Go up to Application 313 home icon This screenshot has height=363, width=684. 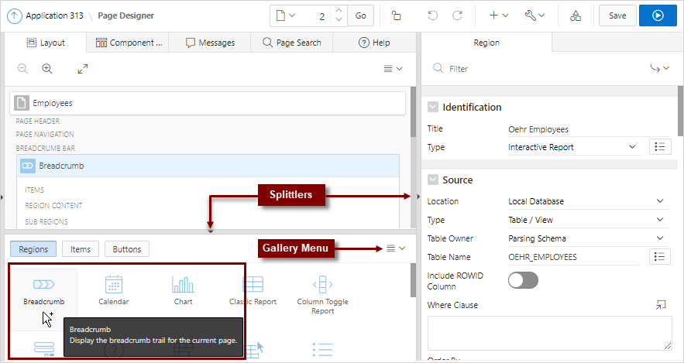point(15,16)
